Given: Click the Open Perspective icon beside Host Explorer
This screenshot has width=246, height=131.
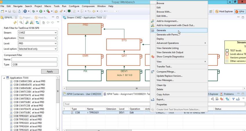Looking at the screenshot, I should click(211, 12).
